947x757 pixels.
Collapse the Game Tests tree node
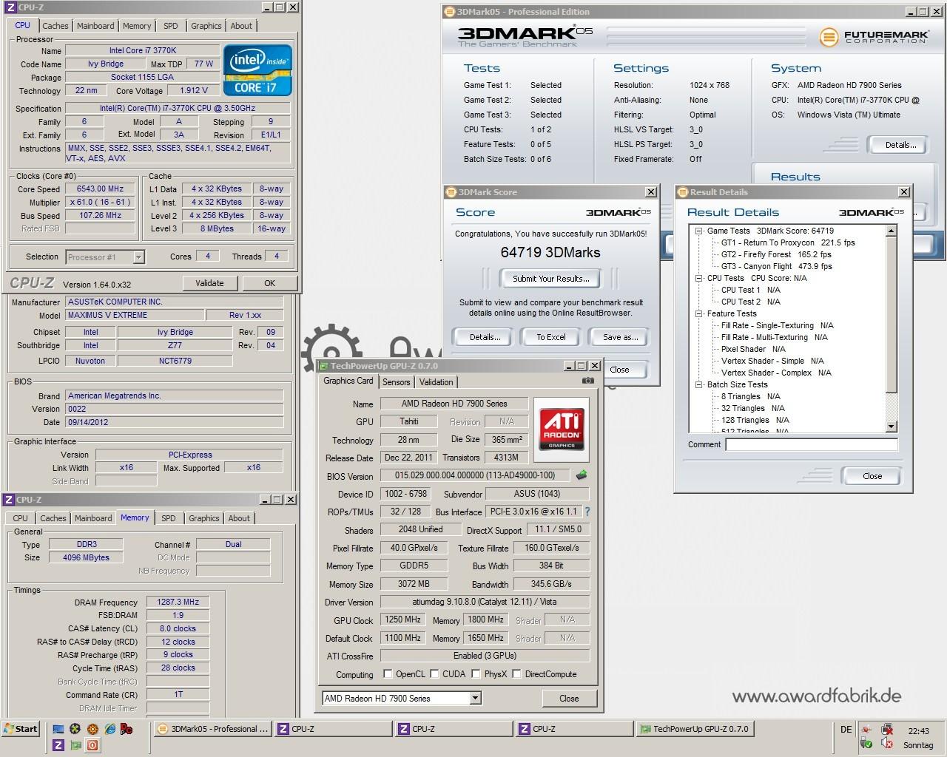pos(698,231)
